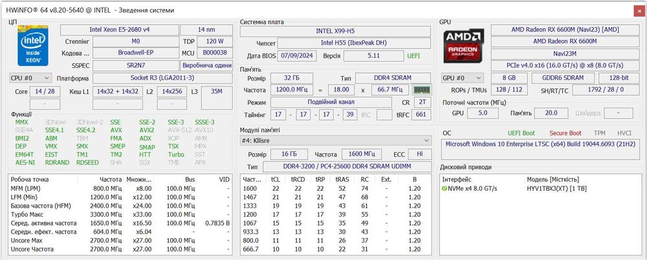Image resolution: width=647 pixels, height=260 pixels.
Task: Close the HWiNFO summary window
Action: pos(639,10)
